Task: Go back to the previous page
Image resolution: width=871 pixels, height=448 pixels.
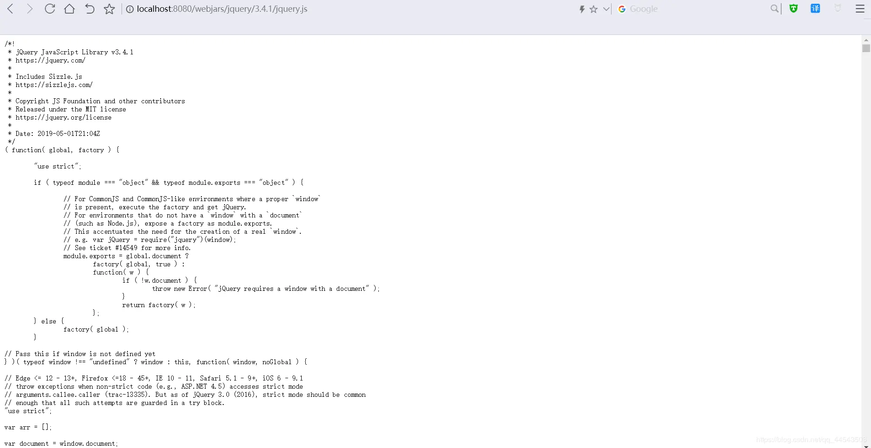Action: click(10, 9)
